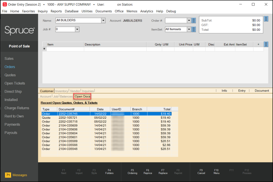Viewport: 273px width, 182px height.
Task: Click the Job # input field
Action: pos(65,29)
